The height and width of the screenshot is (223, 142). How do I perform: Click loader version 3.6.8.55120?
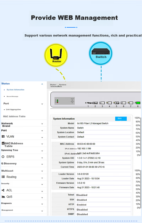(83, 174)
